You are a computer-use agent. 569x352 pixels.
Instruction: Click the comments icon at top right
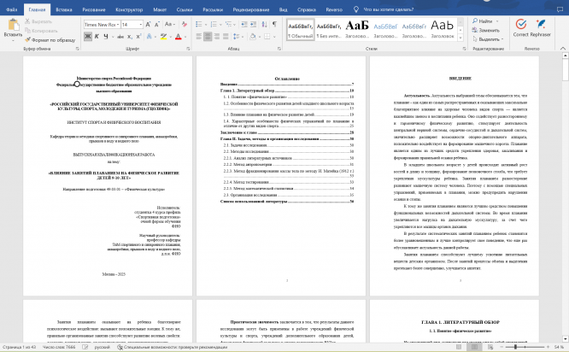point(560,9)
